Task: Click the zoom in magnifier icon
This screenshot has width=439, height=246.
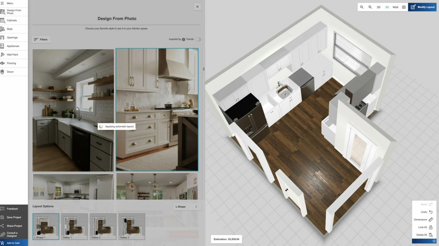Action: tap(370, 7)
